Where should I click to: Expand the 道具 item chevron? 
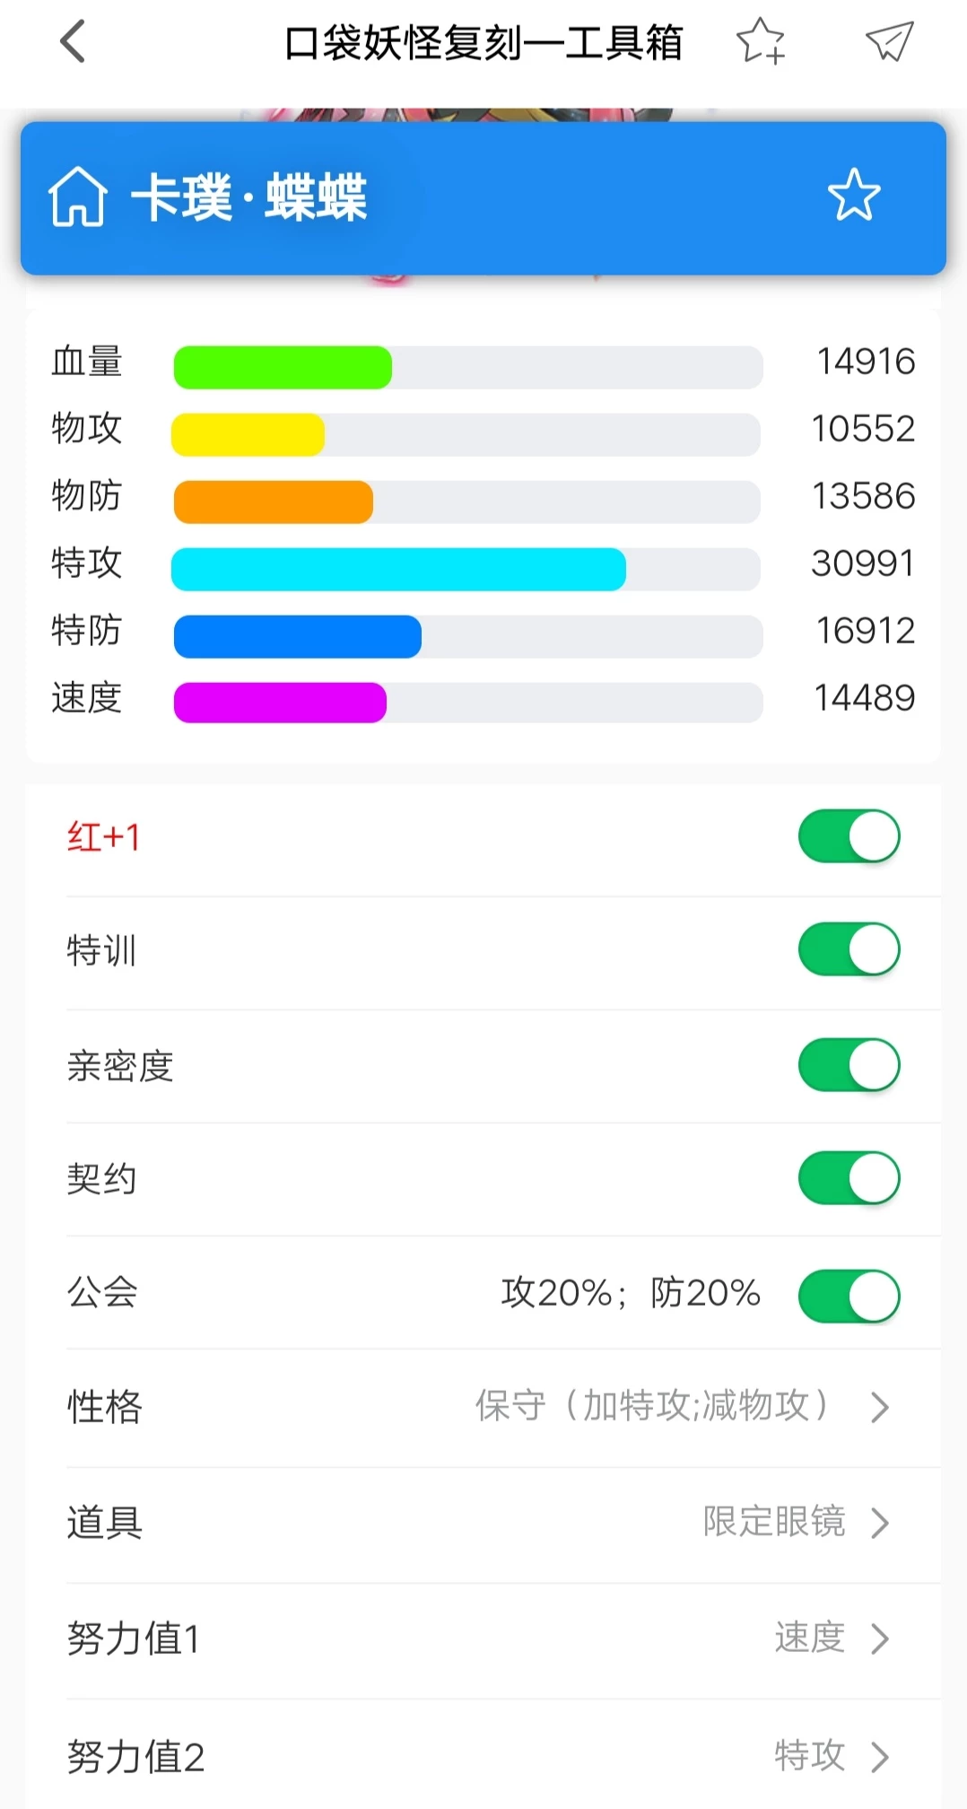point(880,1523)
